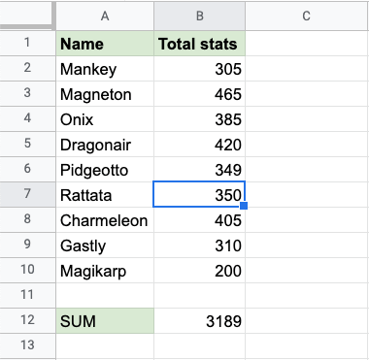Click the select-all corner box
Image resolution: width=369 pixels, height=360 pixels.
point(27,16)
